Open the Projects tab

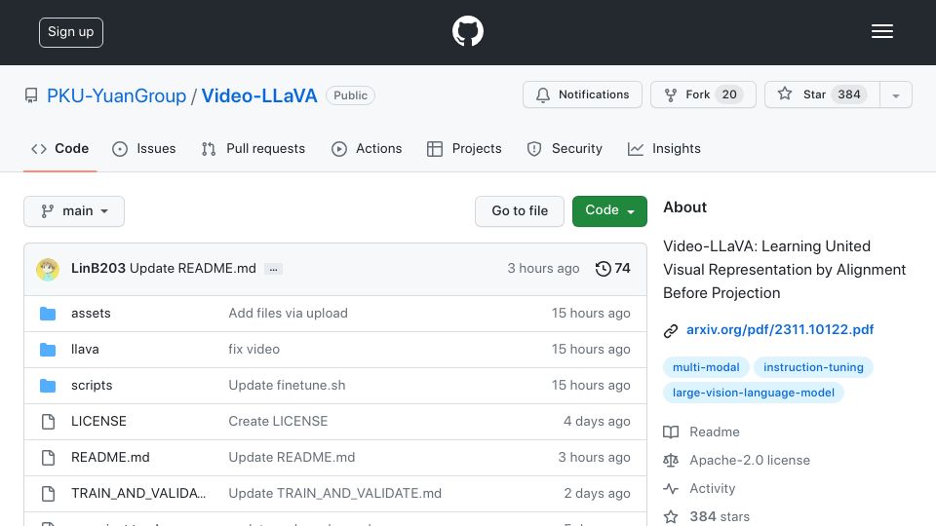464,148
